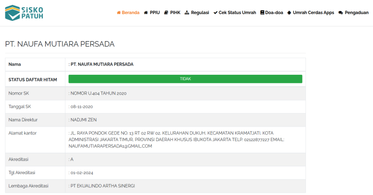373x195 pixels.
Task: Select the director name NADJMI ZEN
Action: click(x=83, y=120)
